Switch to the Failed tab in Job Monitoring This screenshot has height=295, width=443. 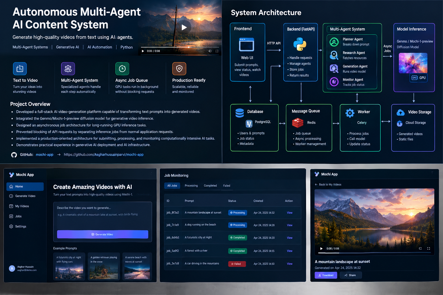[227, 186]
